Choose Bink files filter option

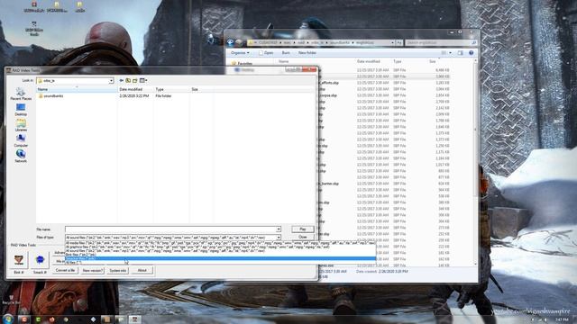point(220,255)
